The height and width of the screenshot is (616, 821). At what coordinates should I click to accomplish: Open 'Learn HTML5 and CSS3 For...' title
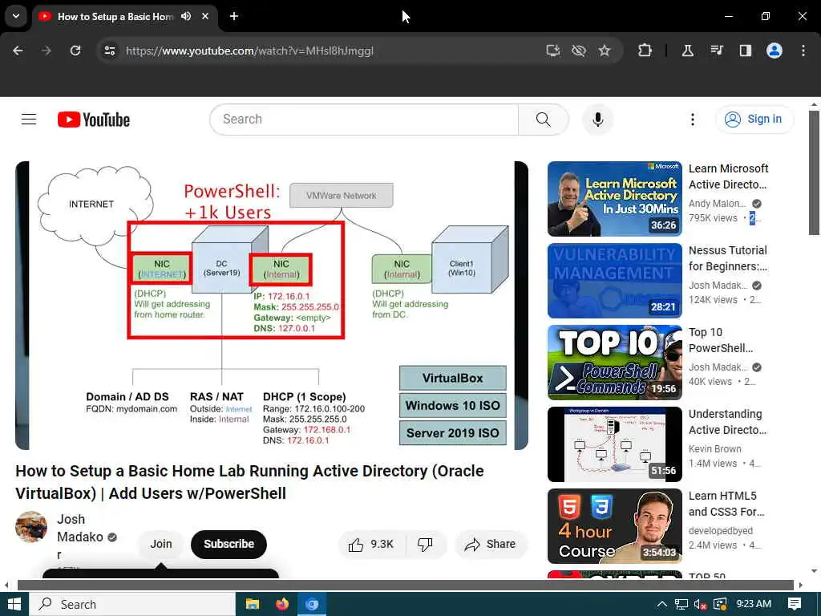point(726,504)
